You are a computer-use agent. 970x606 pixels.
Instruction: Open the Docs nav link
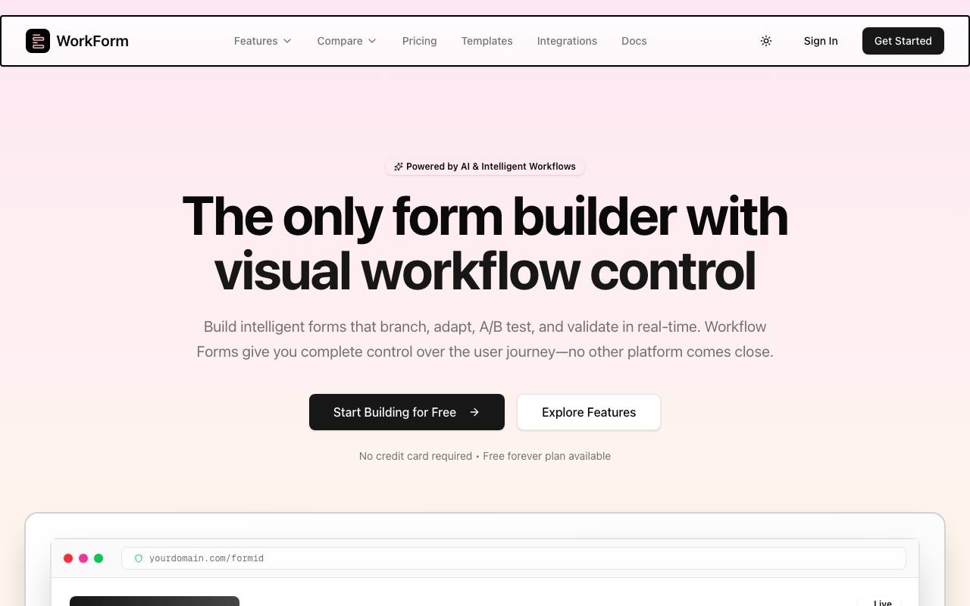pos(634,41)
